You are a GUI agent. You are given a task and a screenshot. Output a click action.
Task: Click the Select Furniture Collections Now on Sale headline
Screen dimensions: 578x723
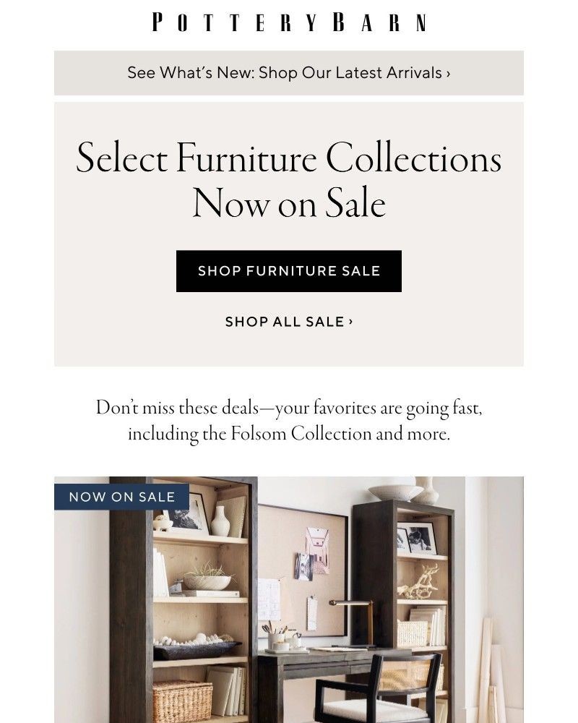click(288, 179)
